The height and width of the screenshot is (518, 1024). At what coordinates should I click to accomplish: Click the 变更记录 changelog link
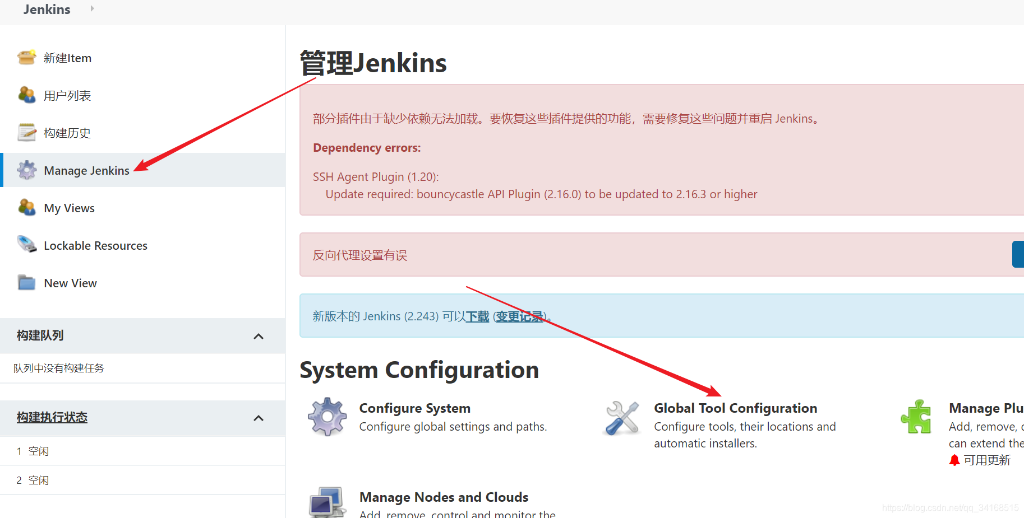click(520, 316)
